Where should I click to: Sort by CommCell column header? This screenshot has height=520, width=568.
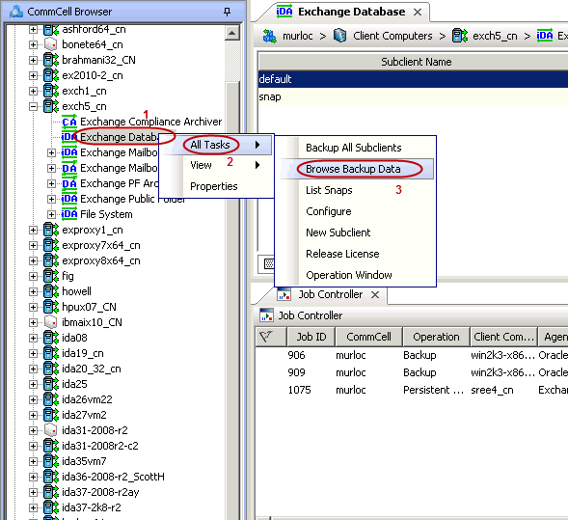(368, 337)
